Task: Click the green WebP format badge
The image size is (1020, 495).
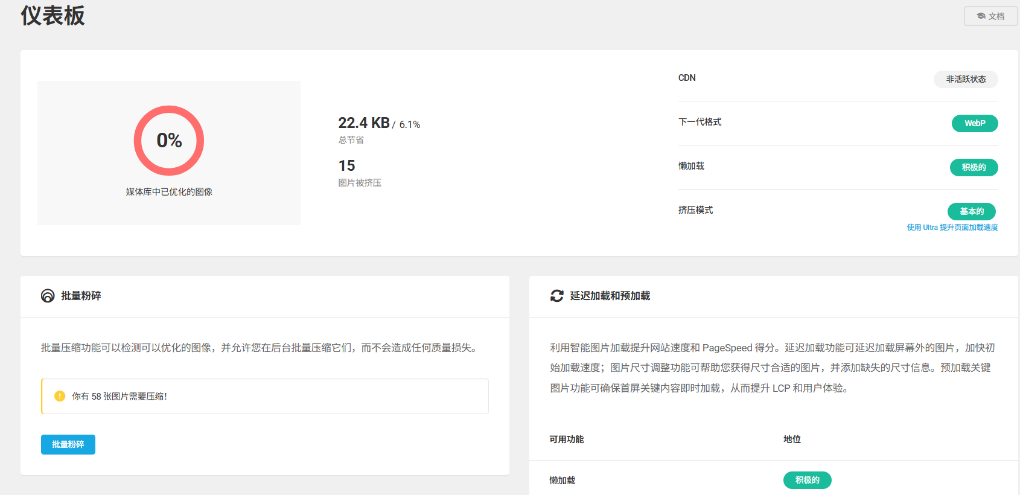Action: [974, 123]
